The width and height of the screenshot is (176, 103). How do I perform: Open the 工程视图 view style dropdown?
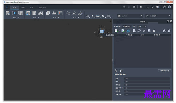click(158, 16)
